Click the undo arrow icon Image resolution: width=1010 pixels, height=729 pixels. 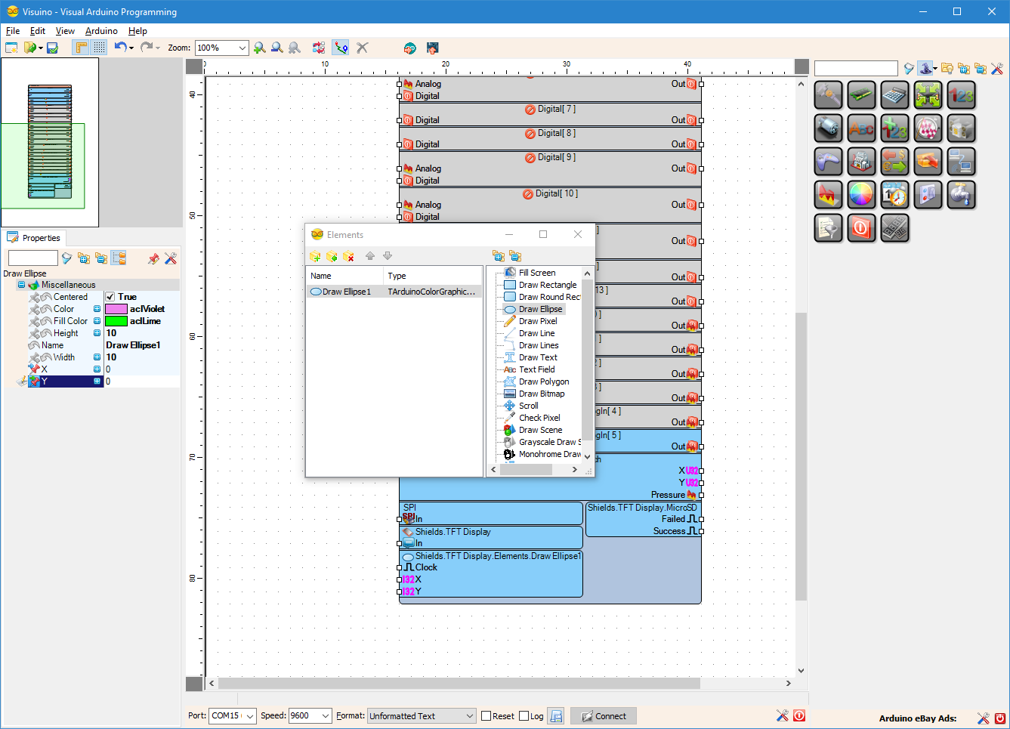[120, 47]
